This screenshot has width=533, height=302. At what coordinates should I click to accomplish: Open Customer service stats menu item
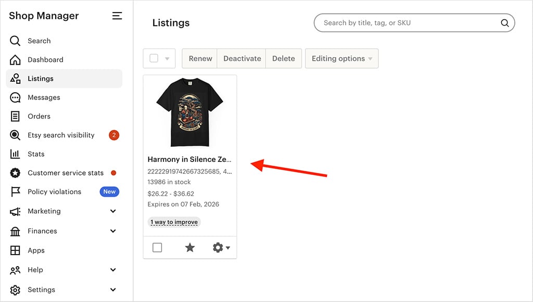66,173
